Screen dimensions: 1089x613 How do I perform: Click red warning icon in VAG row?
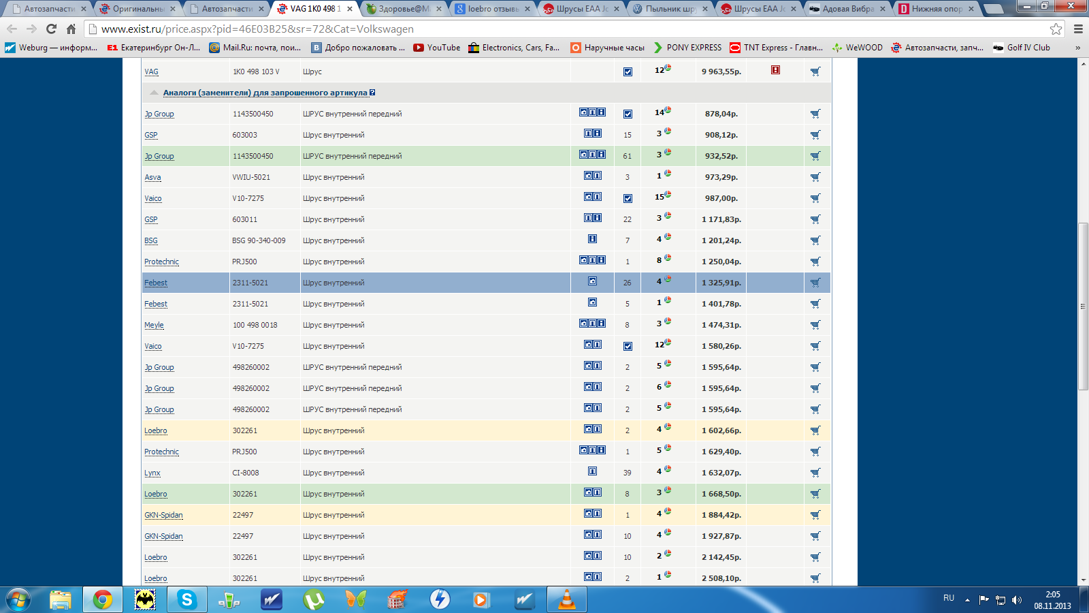pos(775,70)
